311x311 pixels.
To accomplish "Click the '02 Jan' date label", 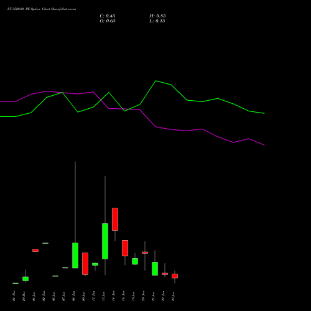I will [x=44, y=296].
